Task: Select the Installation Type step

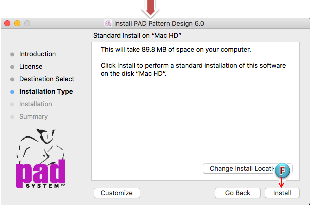Action: [x=46, y=92]
